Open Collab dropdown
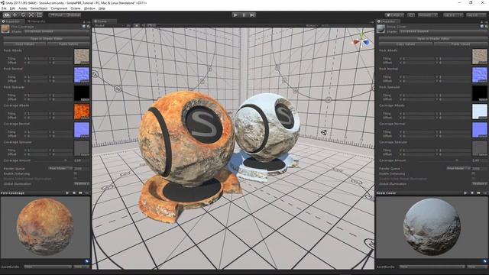The height and width of the screenshot is (275, 489). [x=394, y=15]
